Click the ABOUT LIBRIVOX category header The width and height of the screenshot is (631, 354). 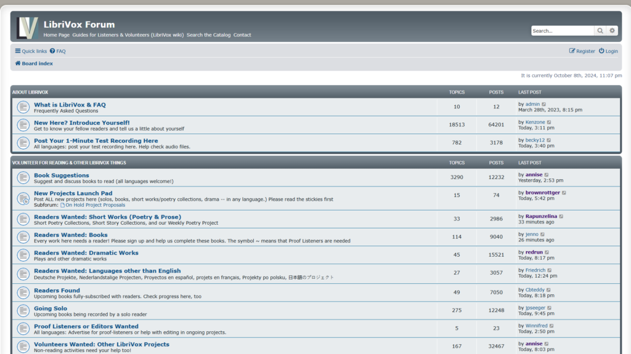point(30,92)
